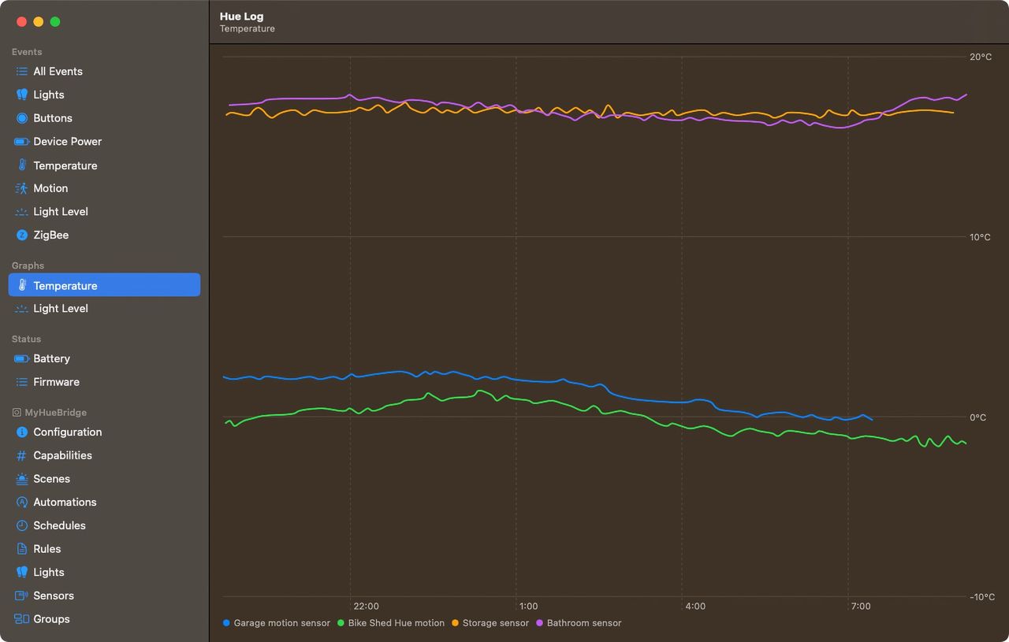
Task: Click the walking figure Motion icon
Action: 22,188
